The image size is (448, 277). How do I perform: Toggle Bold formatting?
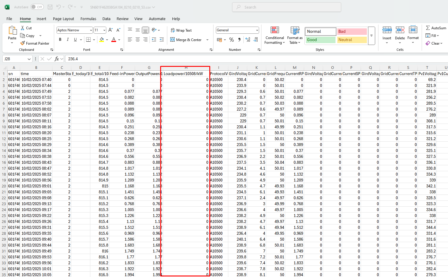(x=60, y=40)
